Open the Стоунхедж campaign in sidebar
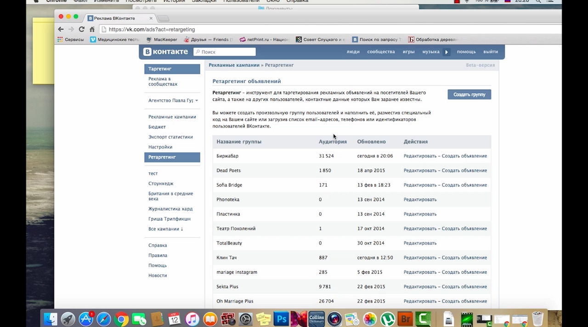 click(161, 184)
